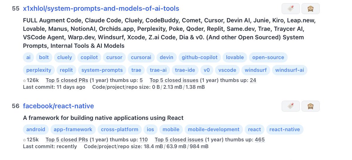Click 'Last commit: recently' text
Viewport: 352px width, 160px height.
[x=50, y=146]
